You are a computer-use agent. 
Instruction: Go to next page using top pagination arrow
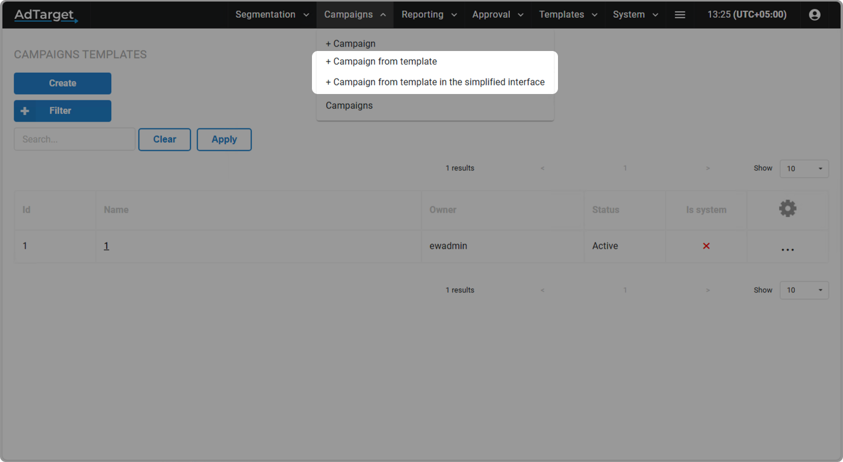point(708,169)
